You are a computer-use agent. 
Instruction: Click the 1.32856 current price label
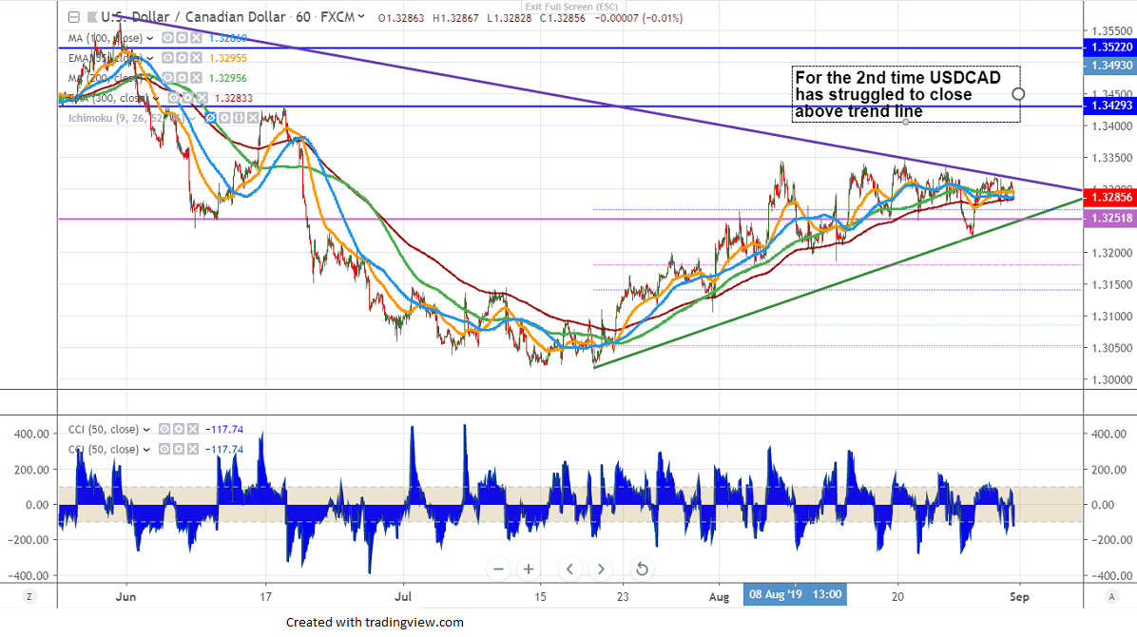(1110, 198)
